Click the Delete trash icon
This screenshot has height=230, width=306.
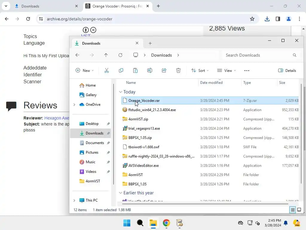pyautogui.click(x=178, y=71)
